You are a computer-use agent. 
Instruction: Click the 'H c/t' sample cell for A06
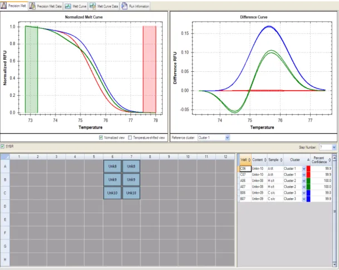tap(275, 181)
